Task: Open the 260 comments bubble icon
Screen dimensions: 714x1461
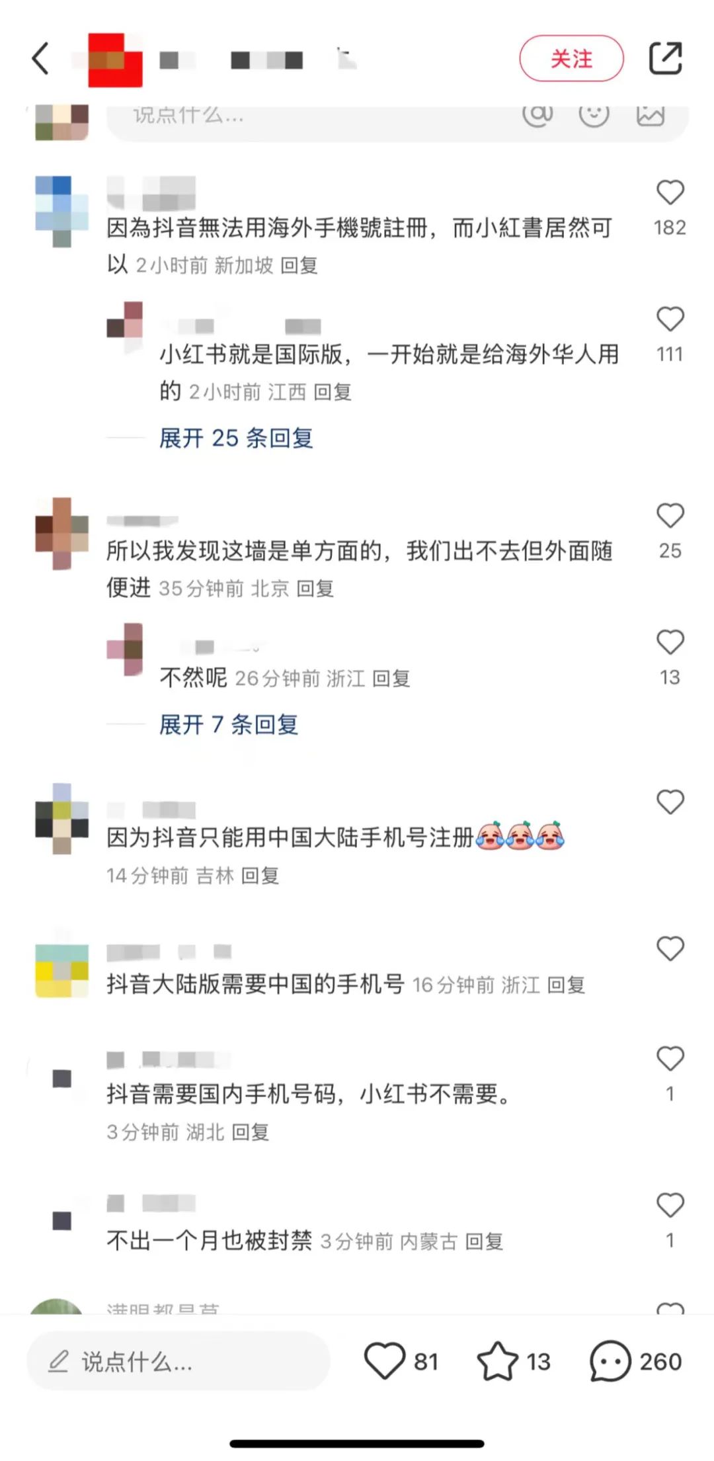Action: [610, 1361]
